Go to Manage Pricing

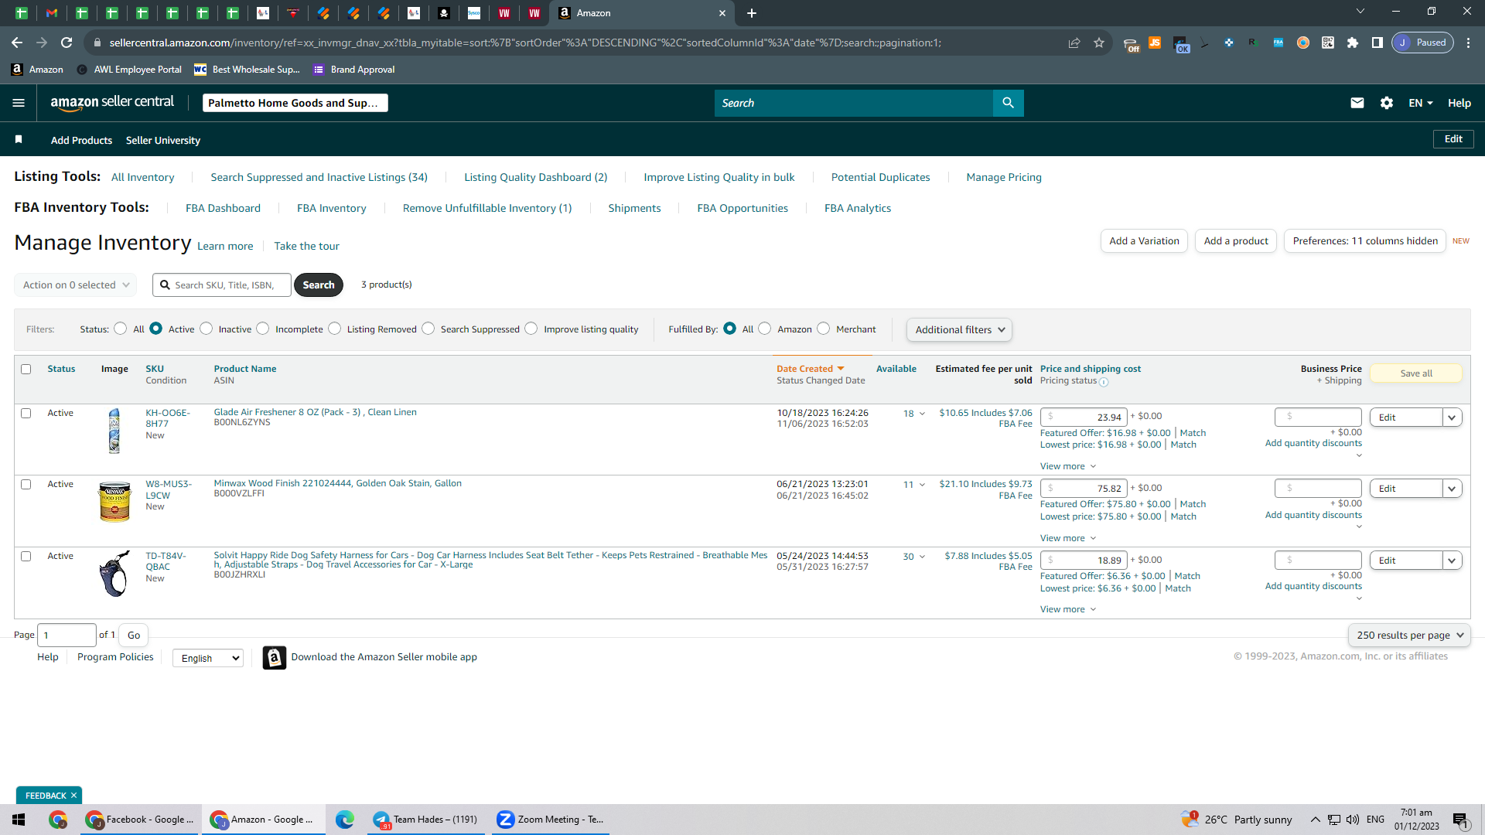click(x=1003, y=177)
